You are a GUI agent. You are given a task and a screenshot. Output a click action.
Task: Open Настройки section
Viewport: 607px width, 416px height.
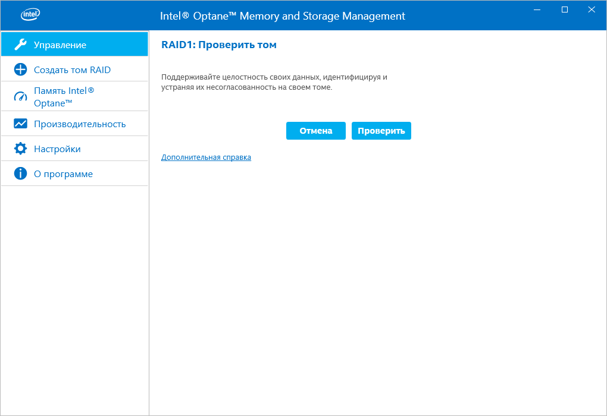click(75, 149)
